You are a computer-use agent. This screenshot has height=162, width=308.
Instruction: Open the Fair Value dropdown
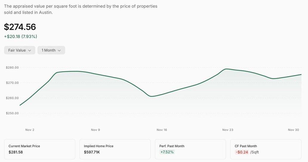point(20,50)
